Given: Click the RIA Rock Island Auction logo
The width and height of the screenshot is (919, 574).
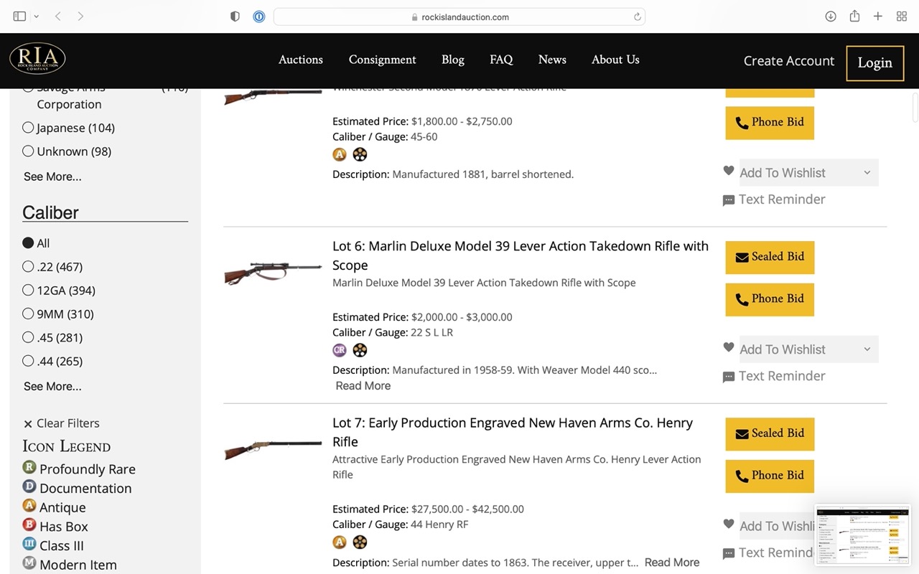Looking at the screenshot, I should pyautogui.click(x=37, y=59).
